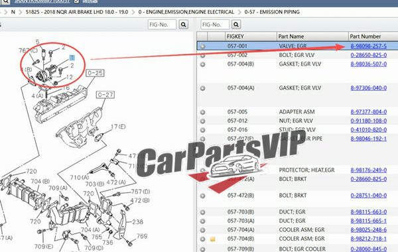
Task: Click round icon in 057-704(A) COOLER ASM row
Action: [x=202, y=230]
